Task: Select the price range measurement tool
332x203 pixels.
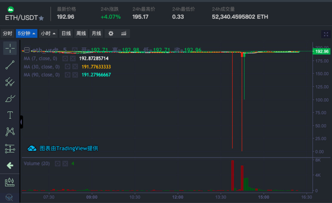Action: click(x=10, y=149)
